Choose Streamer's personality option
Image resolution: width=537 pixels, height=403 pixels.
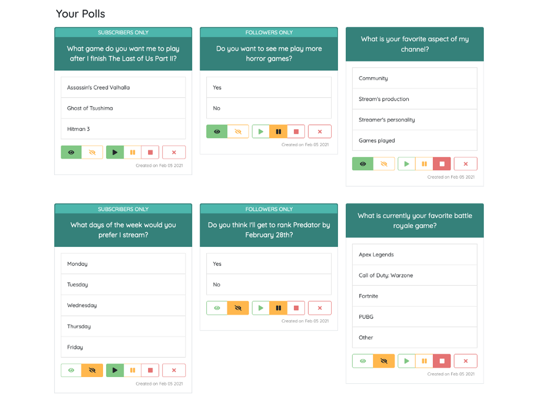[x=414, y=120]
